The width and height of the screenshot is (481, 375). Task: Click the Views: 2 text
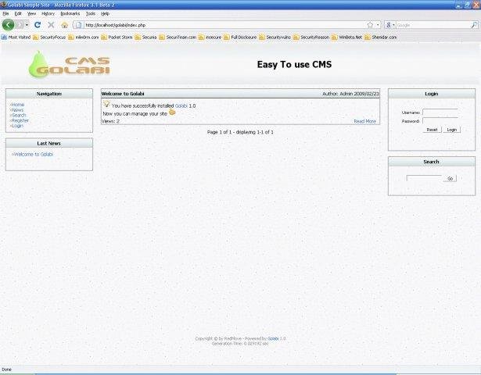pyautogui.click(x=110, y=121)
